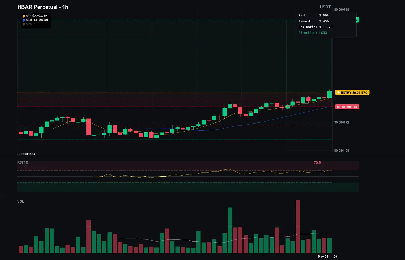Click the circle icon in the ENTRY tag
405x260 pixels.
click(x=338, y=92)
